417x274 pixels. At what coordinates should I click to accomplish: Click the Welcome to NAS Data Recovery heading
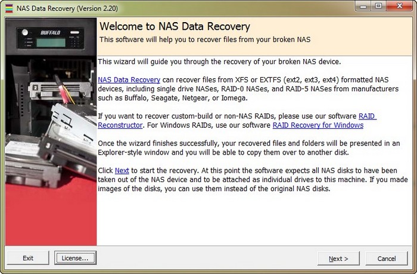(x=175, y=27)
